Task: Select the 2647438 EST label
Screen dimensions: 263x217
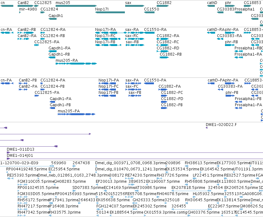Action: pyautogui.click(x=81, y=163)
